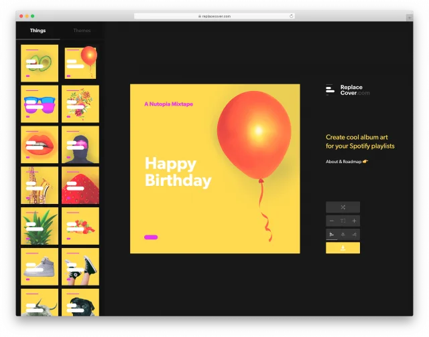This screenshot has width=429, height=337.
Task: Select the Things tab
Action: pyautogui.click(x=38, y=31)
